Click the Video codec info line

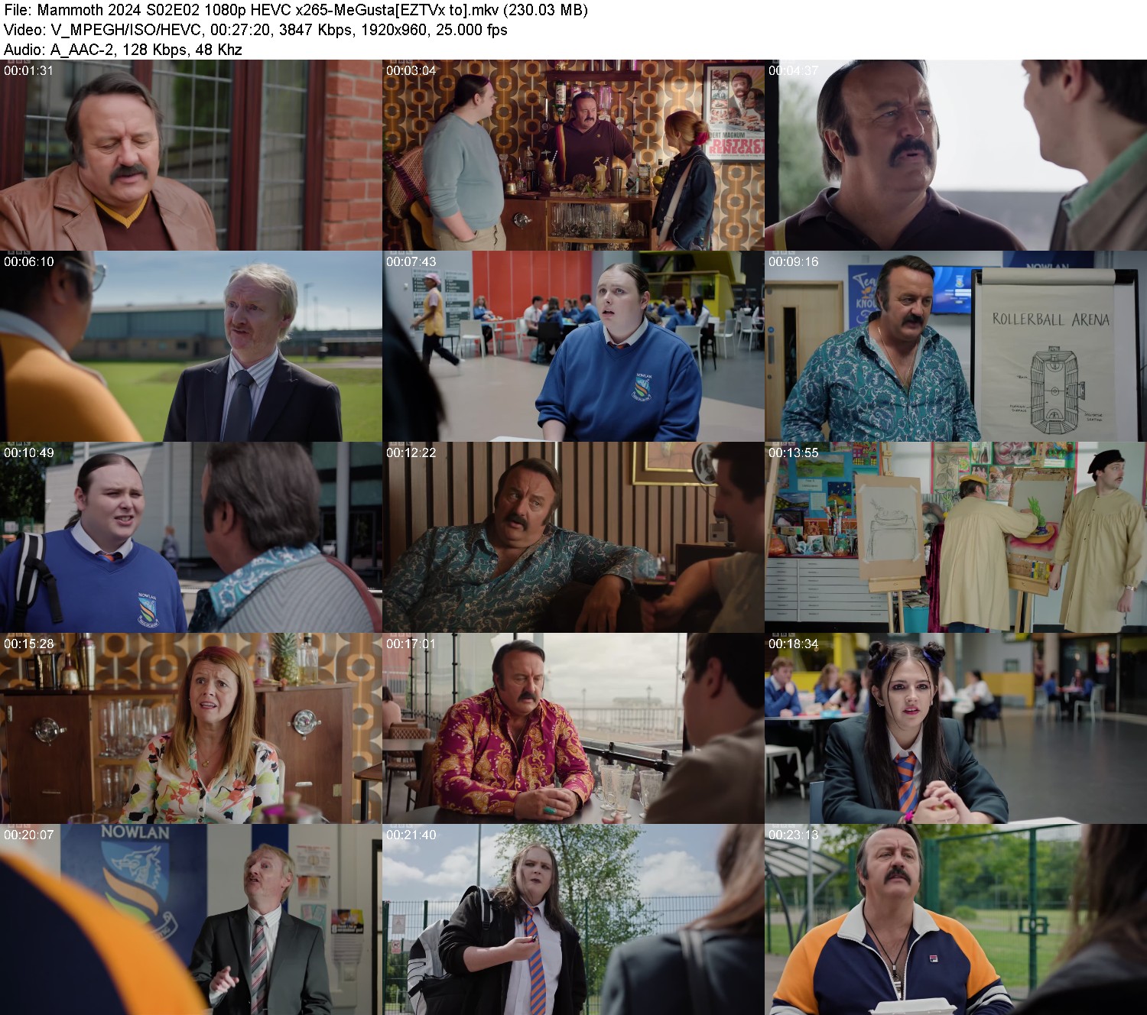[x=255, y=30]
